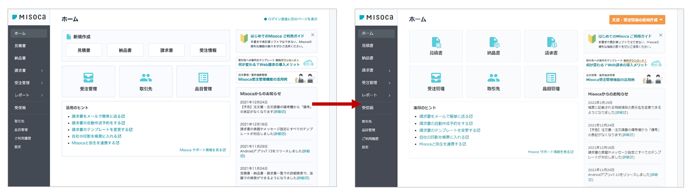This screenshot has height=194, width=690.
Task: Click 請求書 button under 新規作成
Action: pyautogui.click(x=167, y=50)
